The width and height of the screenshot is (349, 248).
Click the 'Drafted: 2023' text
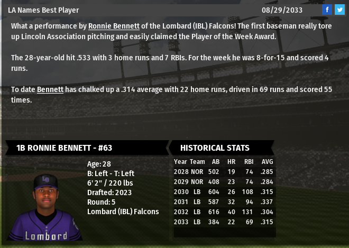(109, 192)
